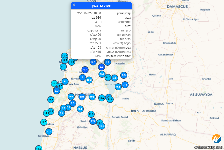Click the 25/01/2022 18:00 last-update value
The image size is (224, 150).
click(x=89, y=13)
